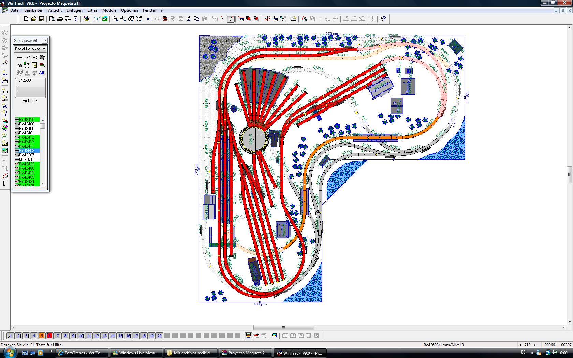Image resolution: width=573 pixels, height=358 pixels.
Task: Toggle layer 3 button
Action: (x=26, y=336)
